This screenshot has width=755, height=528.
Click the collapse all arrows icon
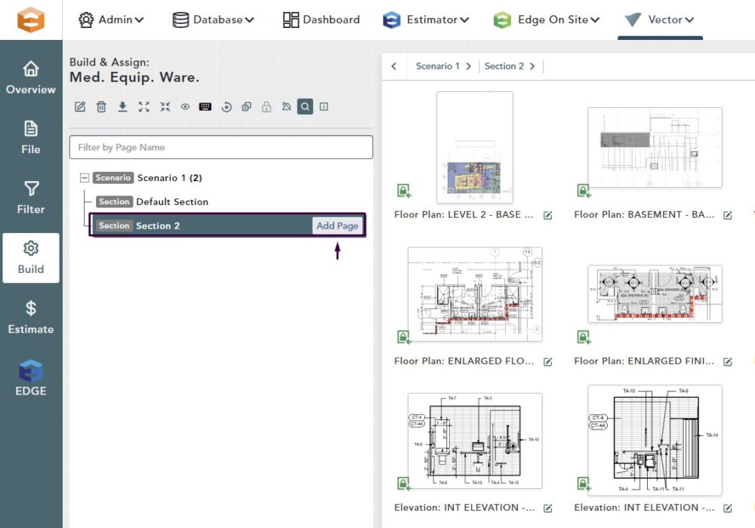point(165,107)
